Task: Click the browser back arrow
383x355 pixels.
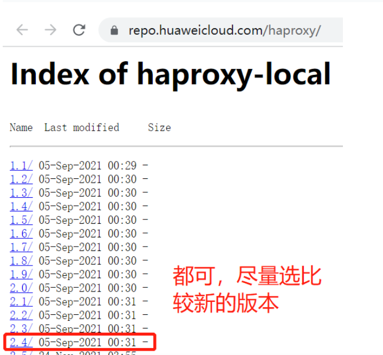Action: pos(22,30)
